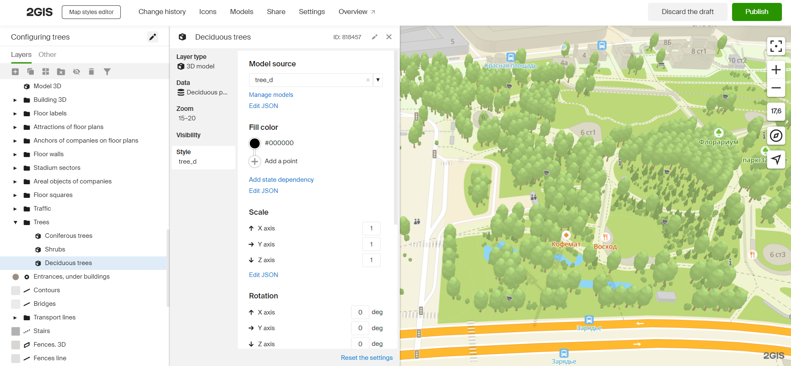The image size is (791, 366).
Task: Zoom in the map with plus button
Action: 776,70
